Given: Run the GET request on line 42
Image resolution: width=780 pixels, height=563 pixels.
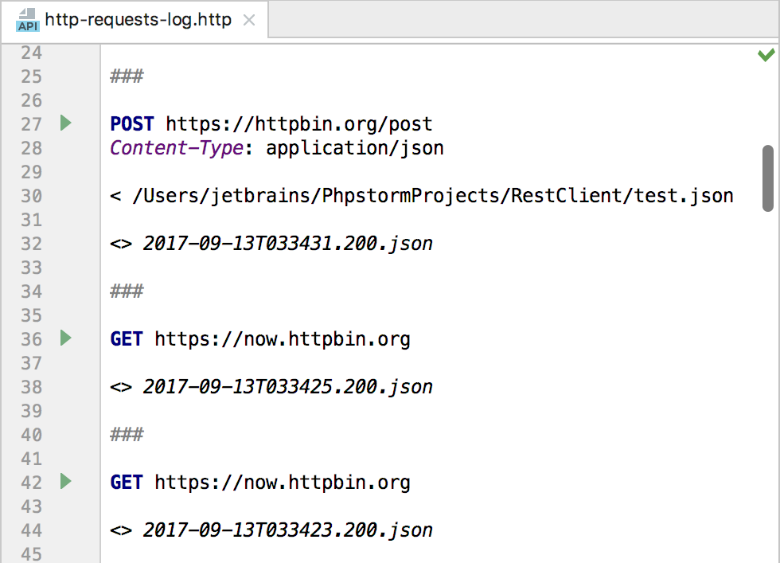Looking at the screenshot, I should (x=65, y=481).
